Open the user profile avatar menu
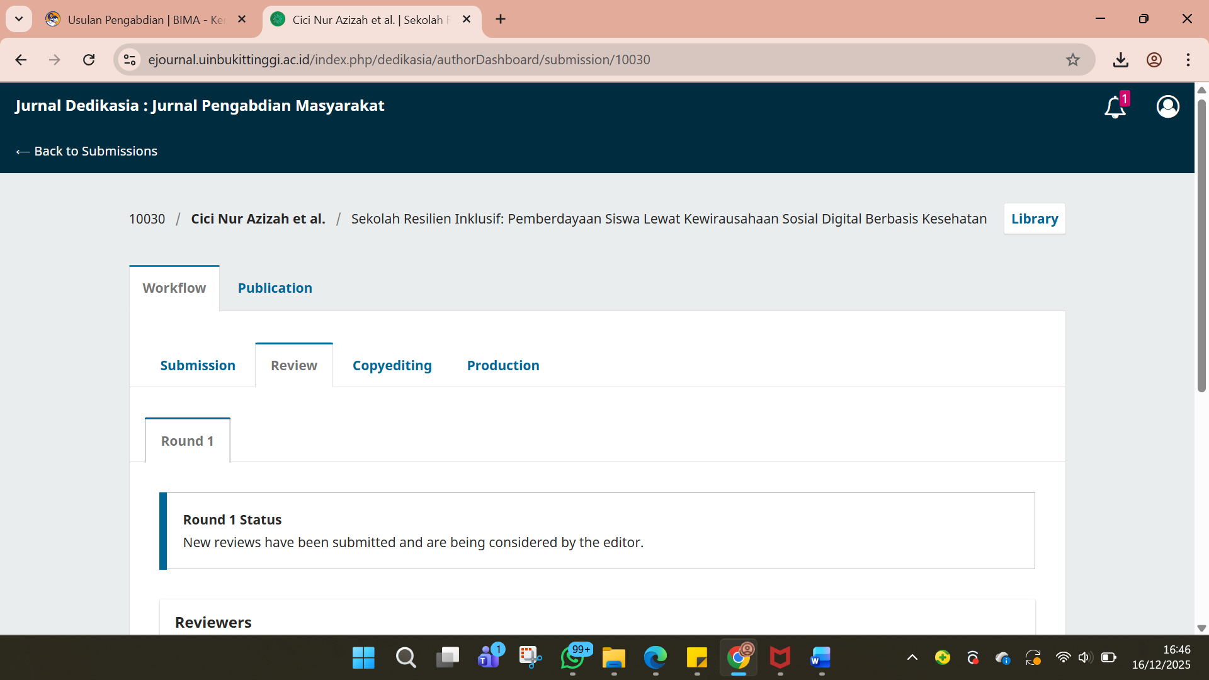1209x680 pixels. pyautogui.click(x=1167, y=106)
